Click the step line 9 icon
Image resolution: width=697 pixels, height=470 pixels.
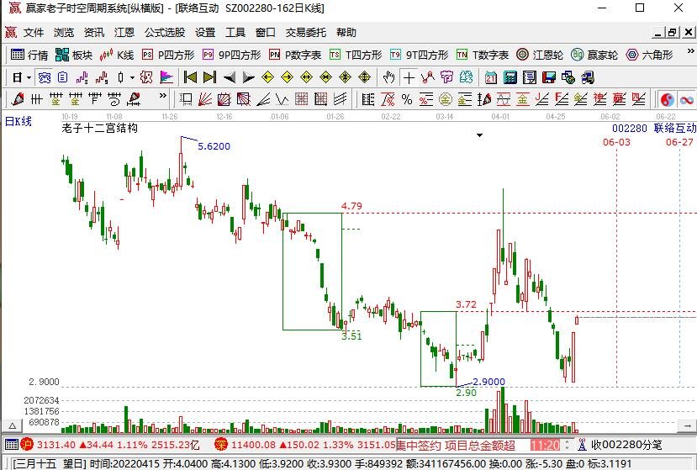pyautogui.click(x=102, y=78)
